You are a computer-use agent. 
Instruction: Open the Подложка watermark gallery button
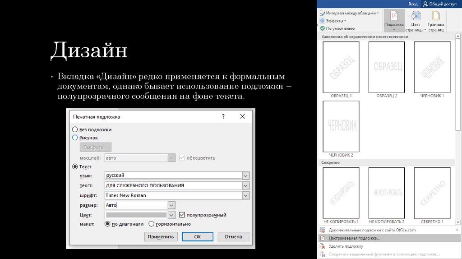(394, 20)
